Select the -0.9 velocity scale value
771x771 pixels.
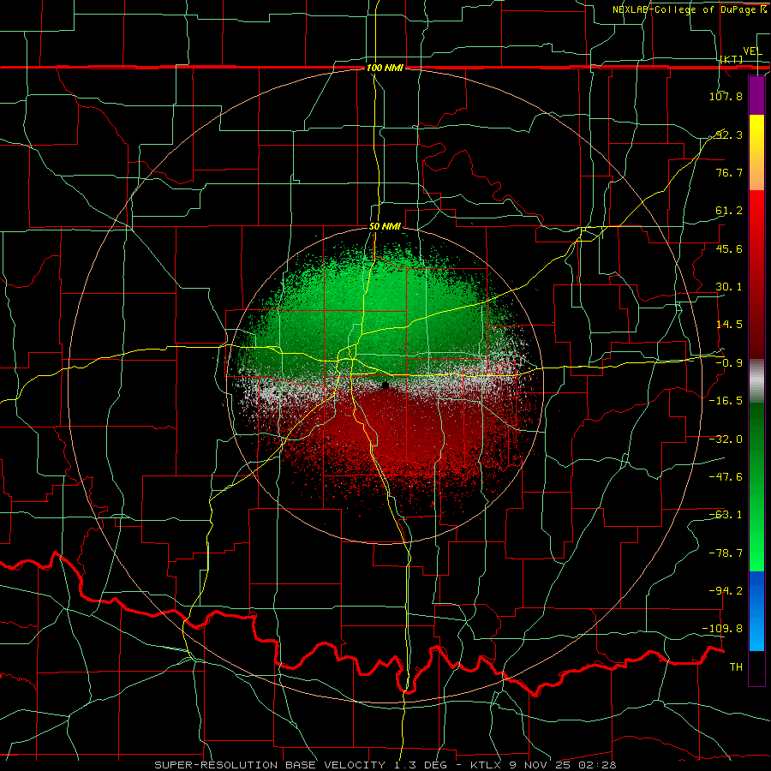[x=729, y=363]
